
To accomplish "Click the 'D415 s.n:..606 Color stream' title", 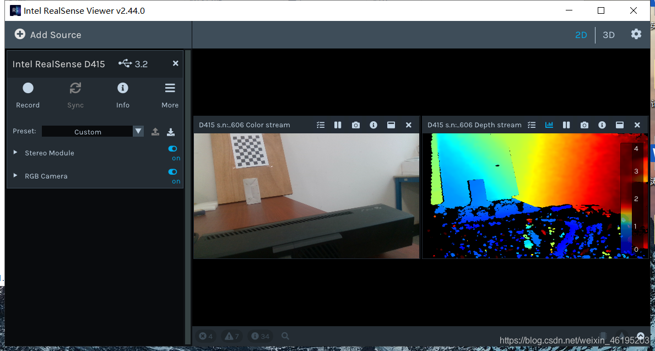I will point(245,125).
